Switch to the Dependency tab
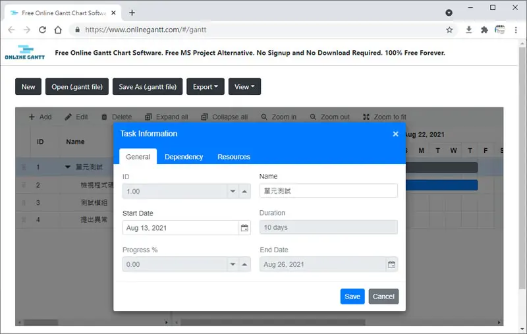527x334 pixels. (184, 157)
